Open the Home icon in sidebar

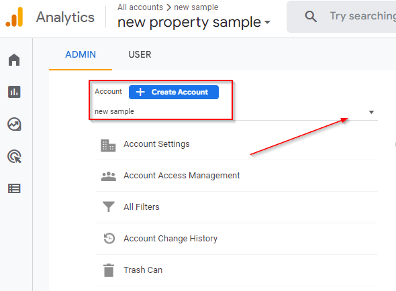pos(14,60)
